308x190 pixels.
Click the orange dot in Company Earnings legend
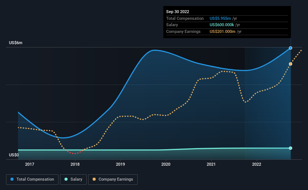[x=94, y=179]
